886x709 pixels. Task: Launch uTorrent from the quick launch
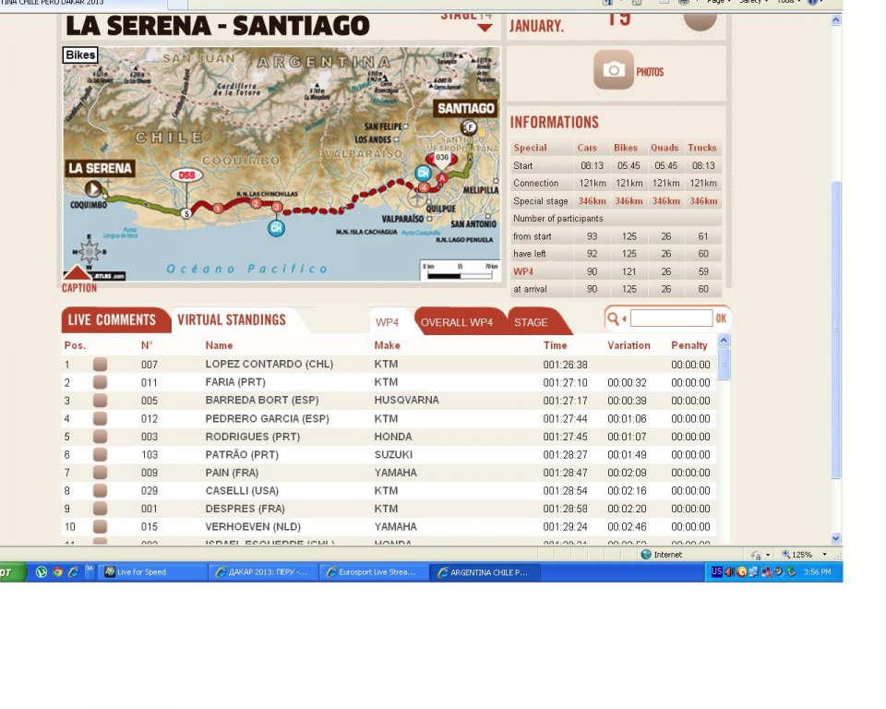click(x=42, y=571)
